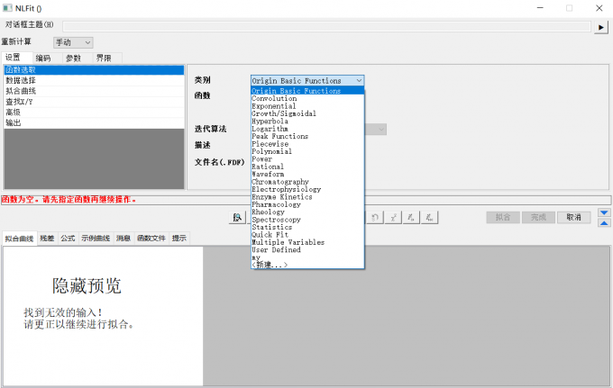Choose Power category
The height and width of the screenshot is (388, 613).
(x=307, y=158)
